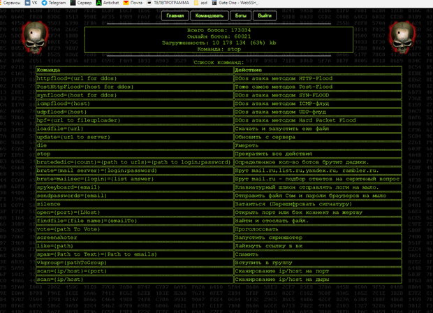Click the 'Список комманд:' heading

tap(219, 62)
